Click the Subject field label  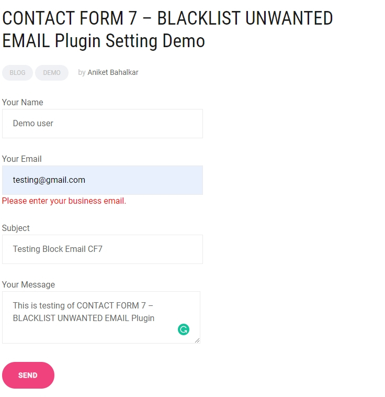pyautogui.click(x=16, y=228)
